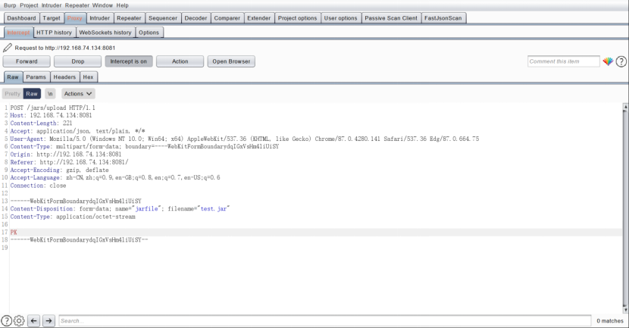
Task: Click the scrollbar down arrow
Action: [625, 311]
